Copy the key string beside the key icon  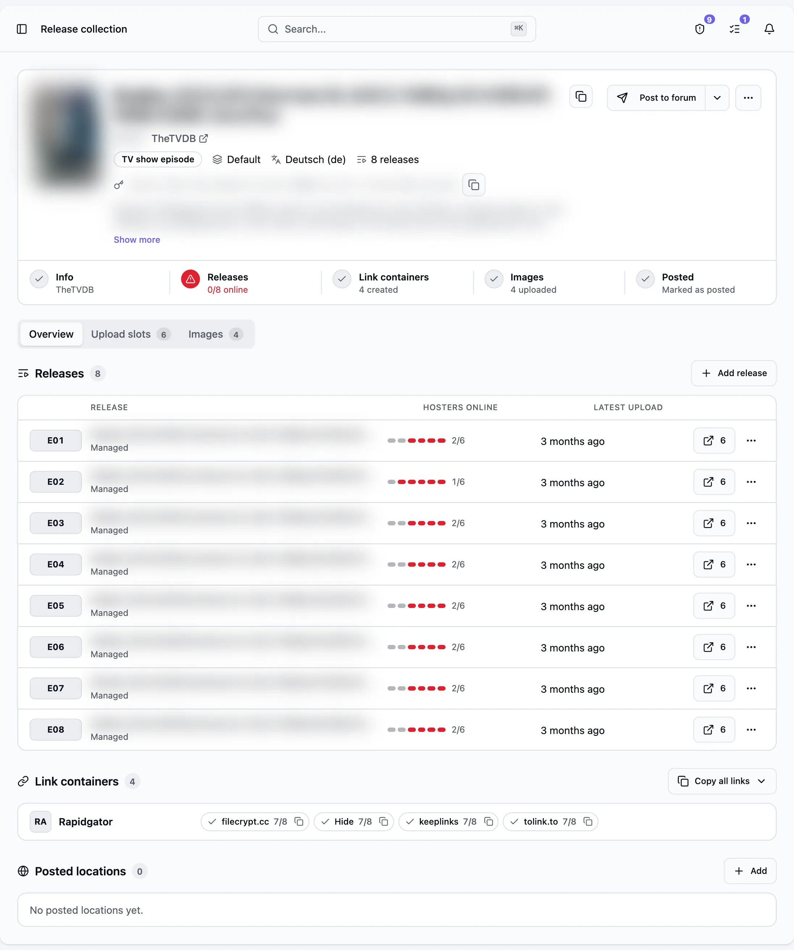point(473,184)
